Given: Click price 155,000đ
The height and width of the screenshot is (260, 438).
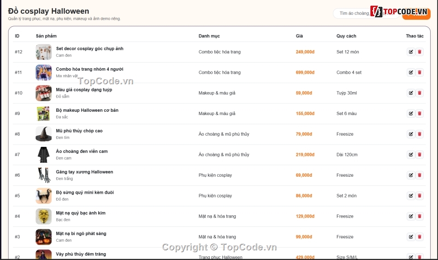Looking at the screenshot, I should pyautogui.click(x=305, y=113).
